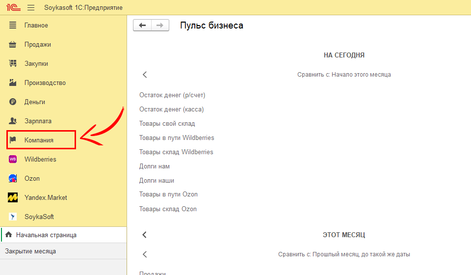This screenshot has height=275, width=471.
Task: Open the SoykaSoft section icon
Action: [13, 217]
